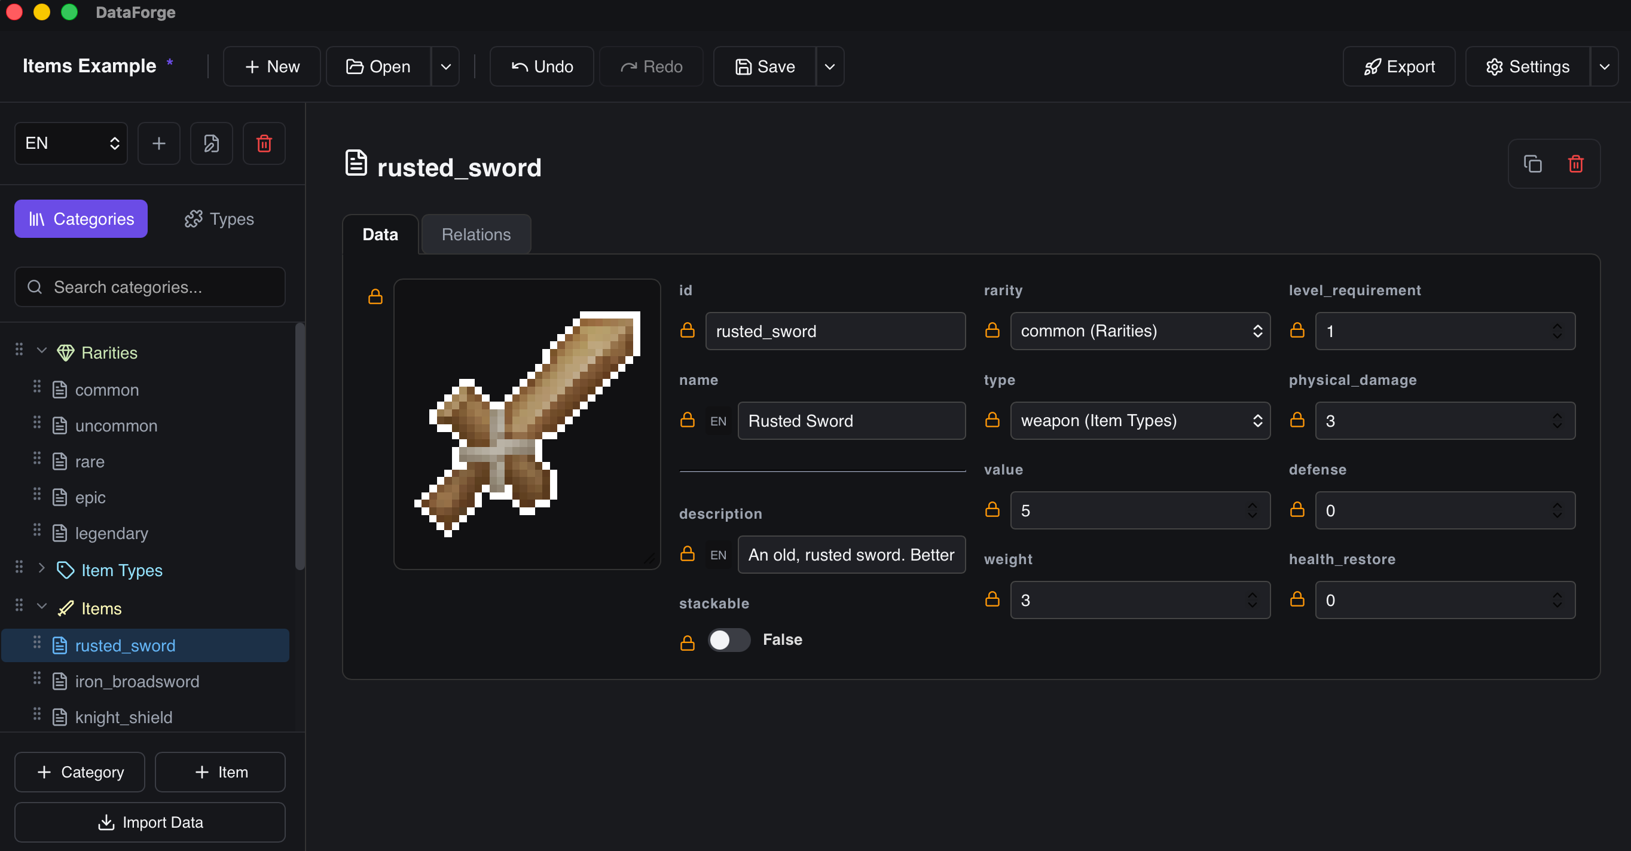Switch to the Relations tab
This screenshot has height=851, width=1631.
(476, 235)
